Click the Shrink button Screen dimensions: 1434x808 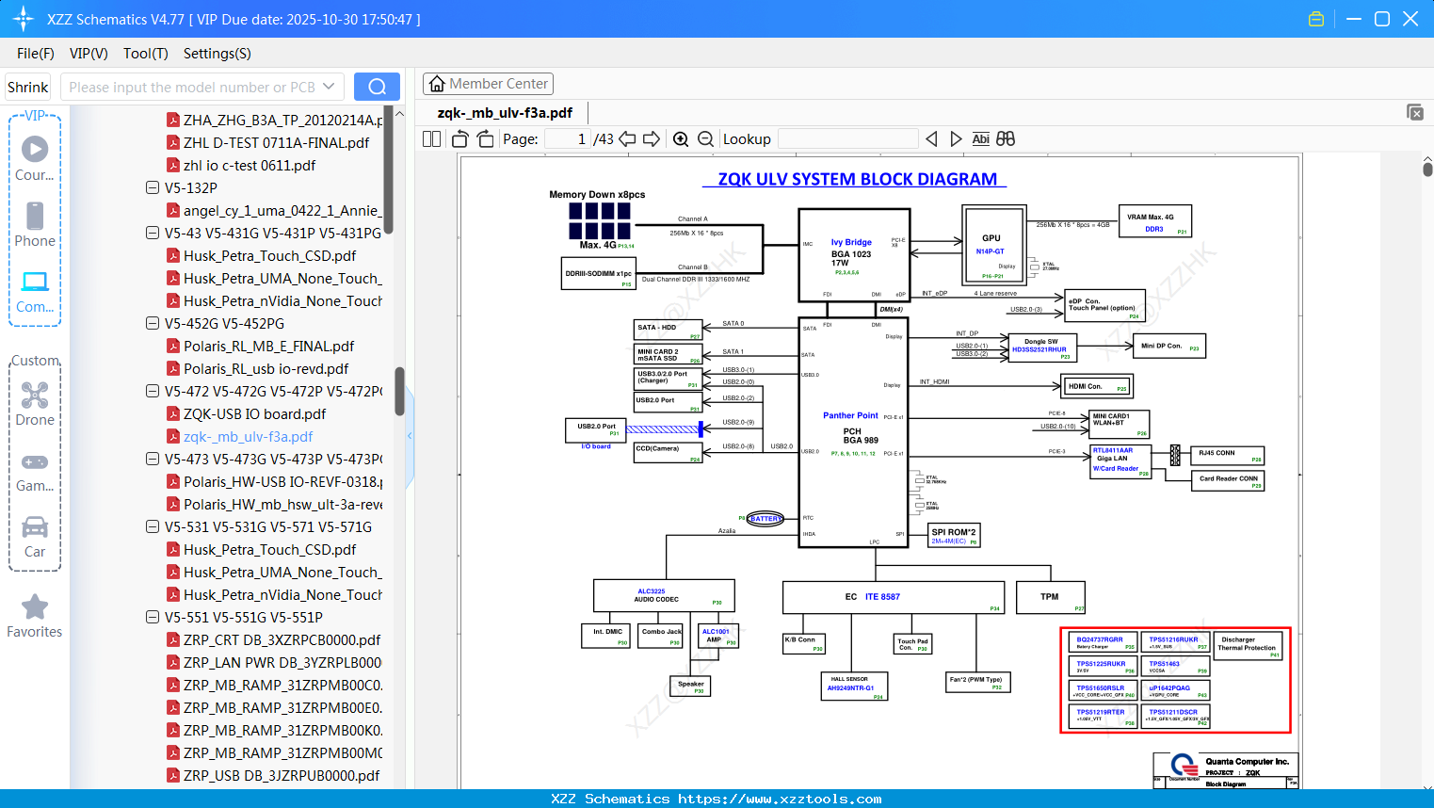point(27,87)
